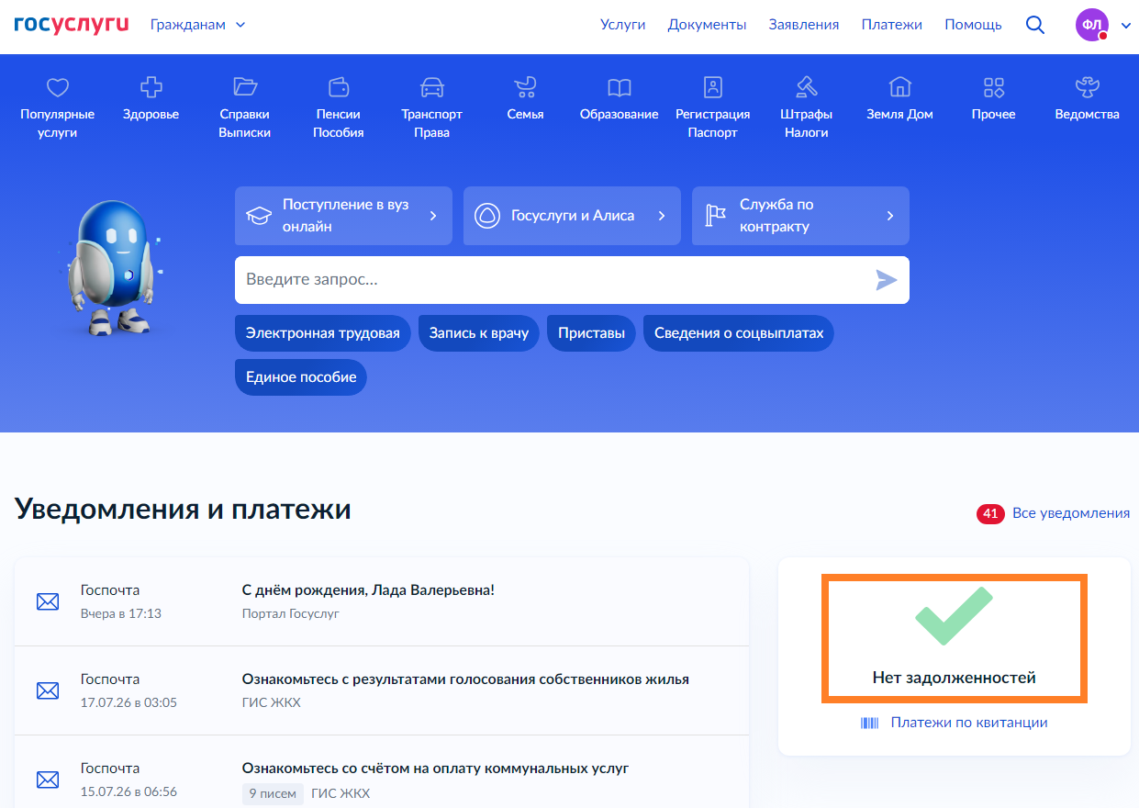Open the Платежи по квитанции link

tap(969, 723)
